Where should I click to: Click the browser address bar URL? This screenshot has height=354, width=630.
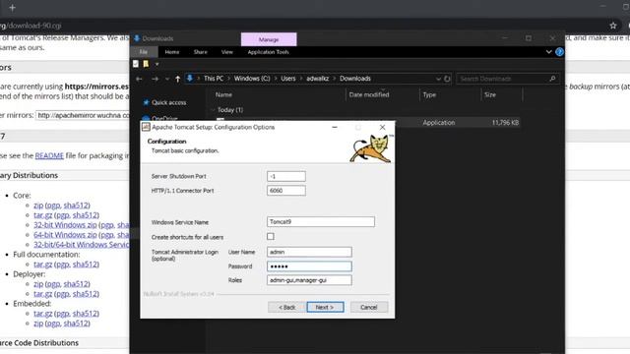tap(31, 26)
